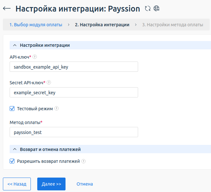Image resolution: width=211 pixels, height=192 pixels.
Task: Open step 3 Настройки метода оплаты
Action: point(172,25)
